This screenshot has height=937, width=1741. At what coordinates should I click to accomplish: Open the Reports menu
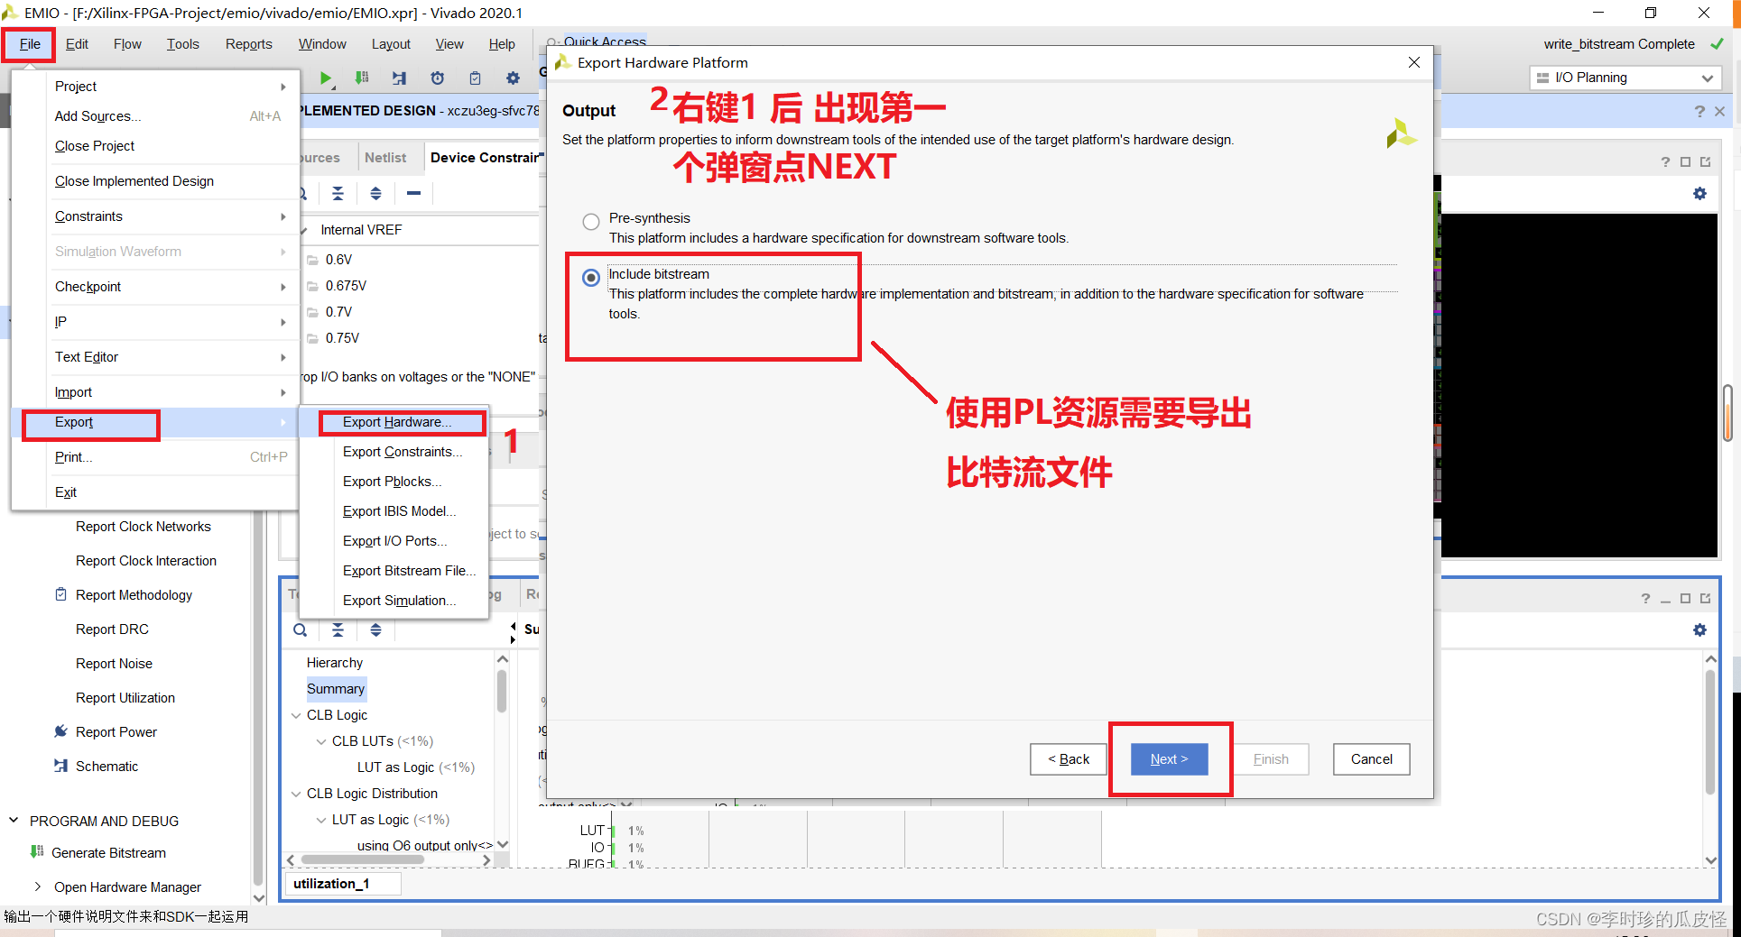tap(248, 44)
